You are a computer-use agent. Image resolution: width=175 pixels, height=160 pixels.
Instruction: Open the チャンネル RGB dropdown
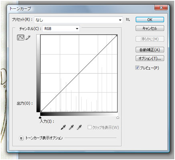[61, 29]
